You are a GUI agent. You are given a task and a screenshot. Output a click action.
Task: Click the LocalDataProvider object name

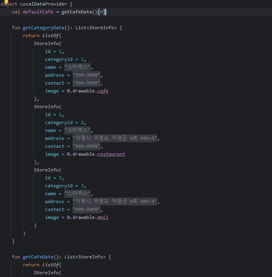point(43,4)
